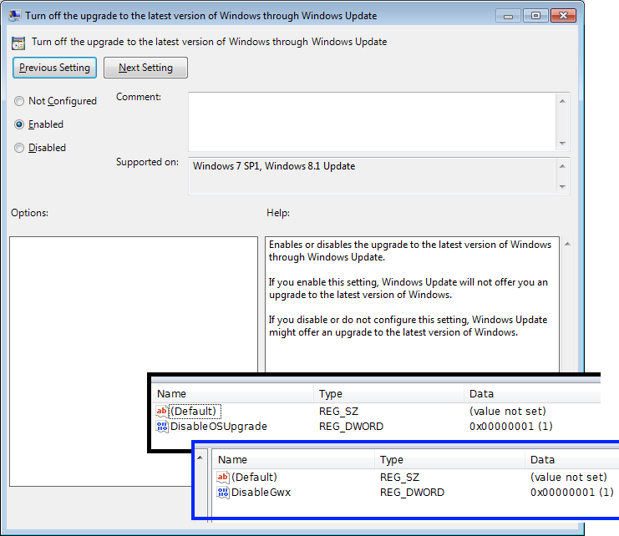Viewport: 619px width, 536px height.
Task: Click the 0x00000001 (1) data of DisableGwx
Action: coord(572,493)
